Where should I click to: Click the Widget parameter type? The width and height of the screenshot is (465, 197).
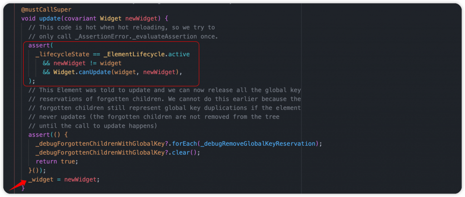click(x=111, y=19)
